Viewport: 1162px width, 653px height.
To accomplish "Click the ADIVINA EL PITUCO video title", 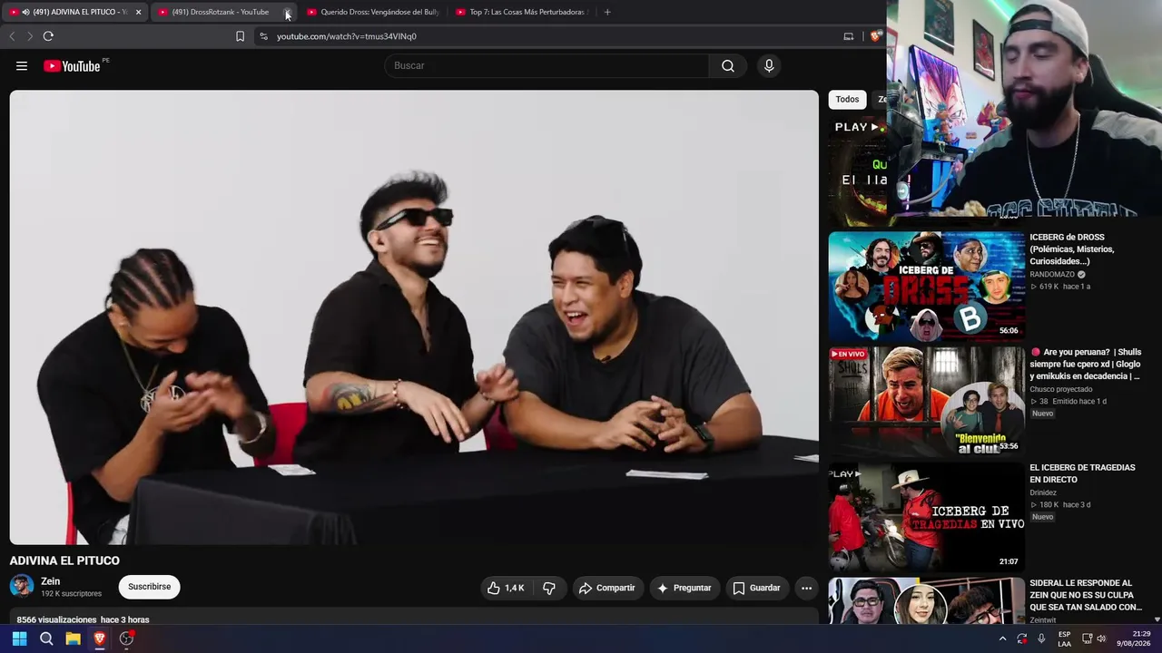I will pos(64,560).
